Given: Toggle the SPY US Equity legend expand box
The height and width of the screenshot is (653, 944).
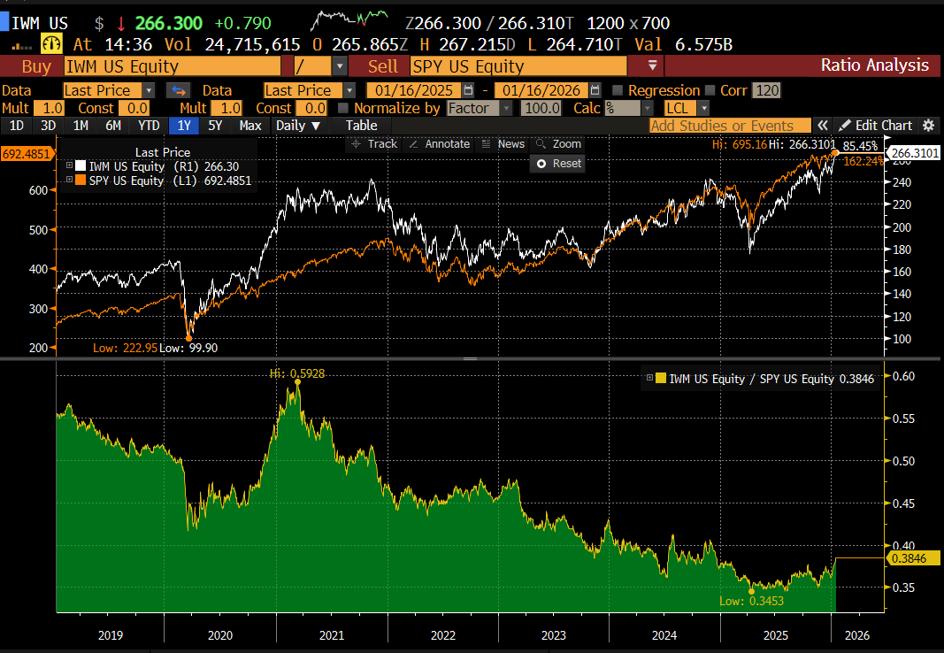Looking at the screenshot, I should point(69,180).
